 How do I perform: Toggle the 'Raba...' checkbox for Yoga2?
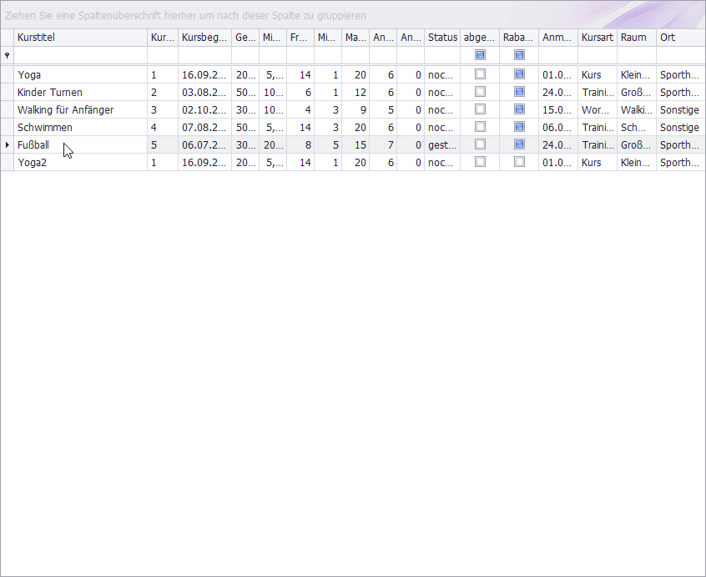click(519, 162)
